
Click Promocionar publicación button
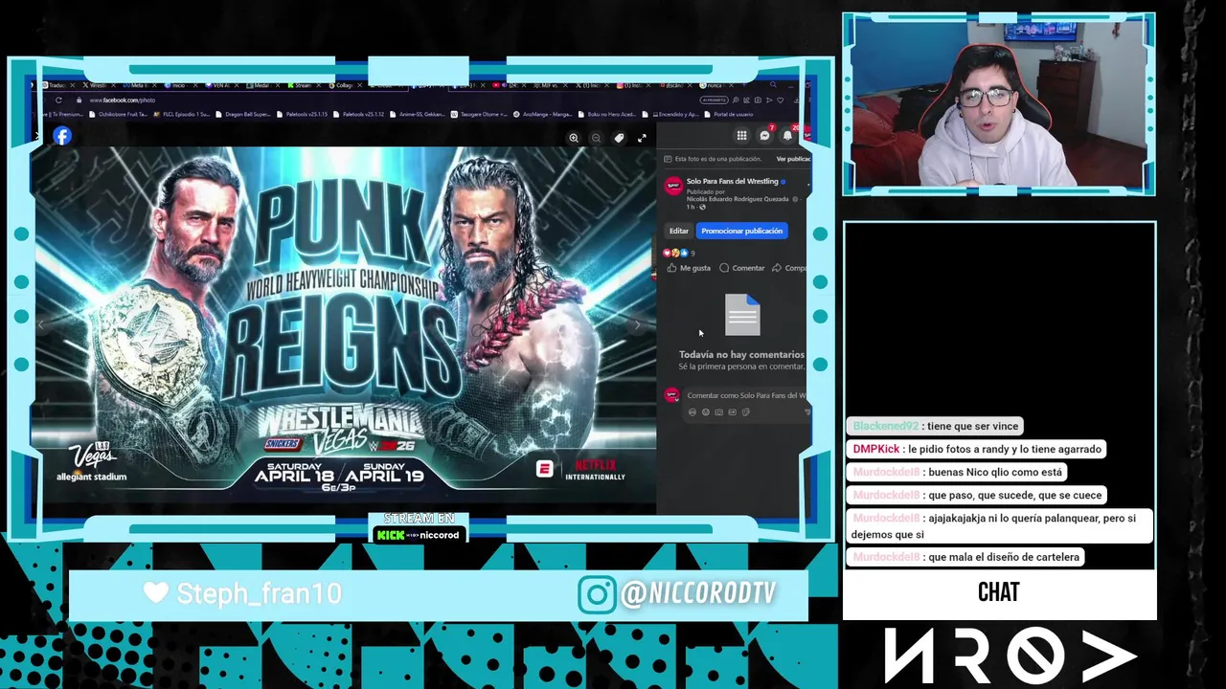coord(742,231)
